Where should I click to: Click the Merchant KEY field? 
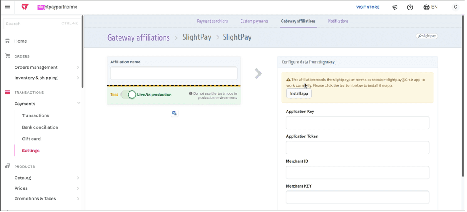tap(358, 197)
